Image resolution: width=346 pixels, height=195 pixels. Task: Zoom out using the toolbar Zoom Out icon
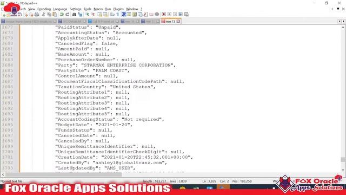click(93, 15)
